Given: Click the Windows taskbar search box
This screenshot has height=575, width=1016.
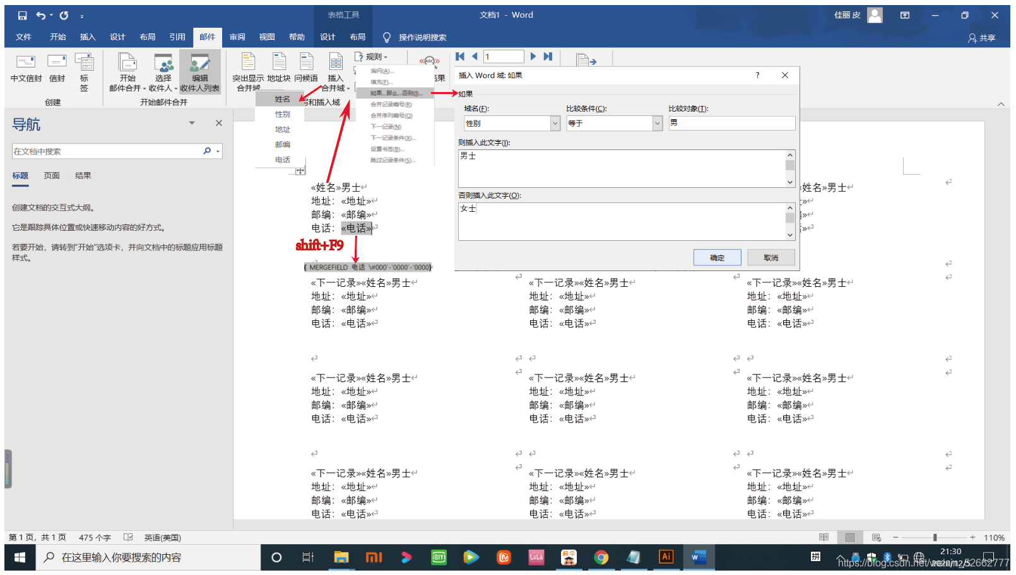Looking at the screenshot, I should pyautogui.click(x=147, y=557).
